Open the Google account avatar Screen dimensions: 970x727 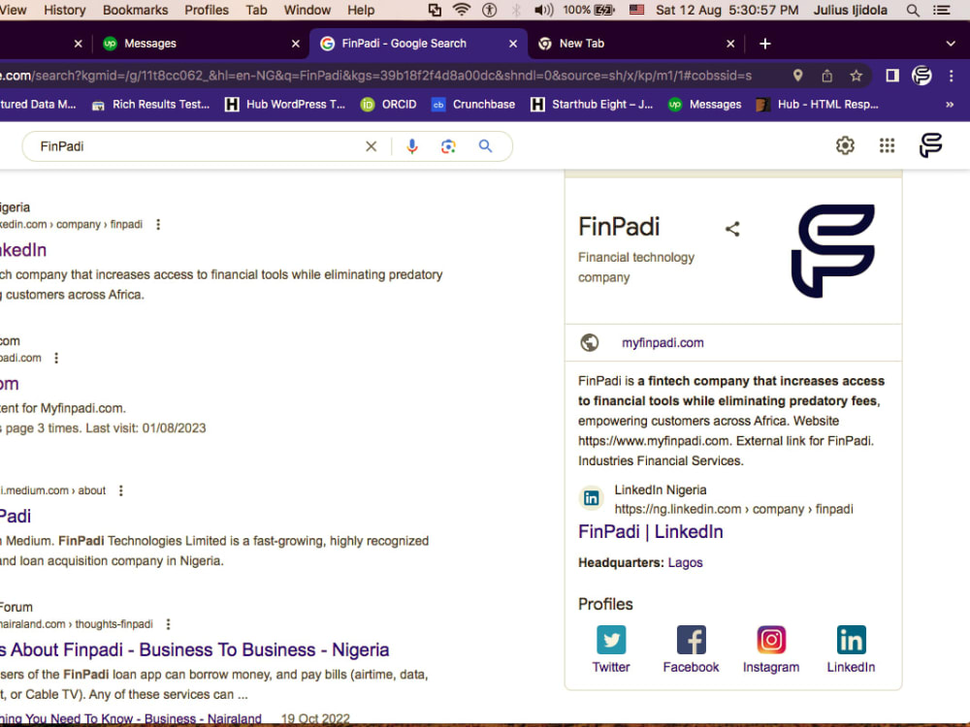point(930,145)
